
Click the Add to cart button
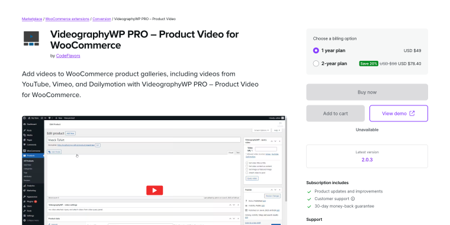[x=336, y=113]
